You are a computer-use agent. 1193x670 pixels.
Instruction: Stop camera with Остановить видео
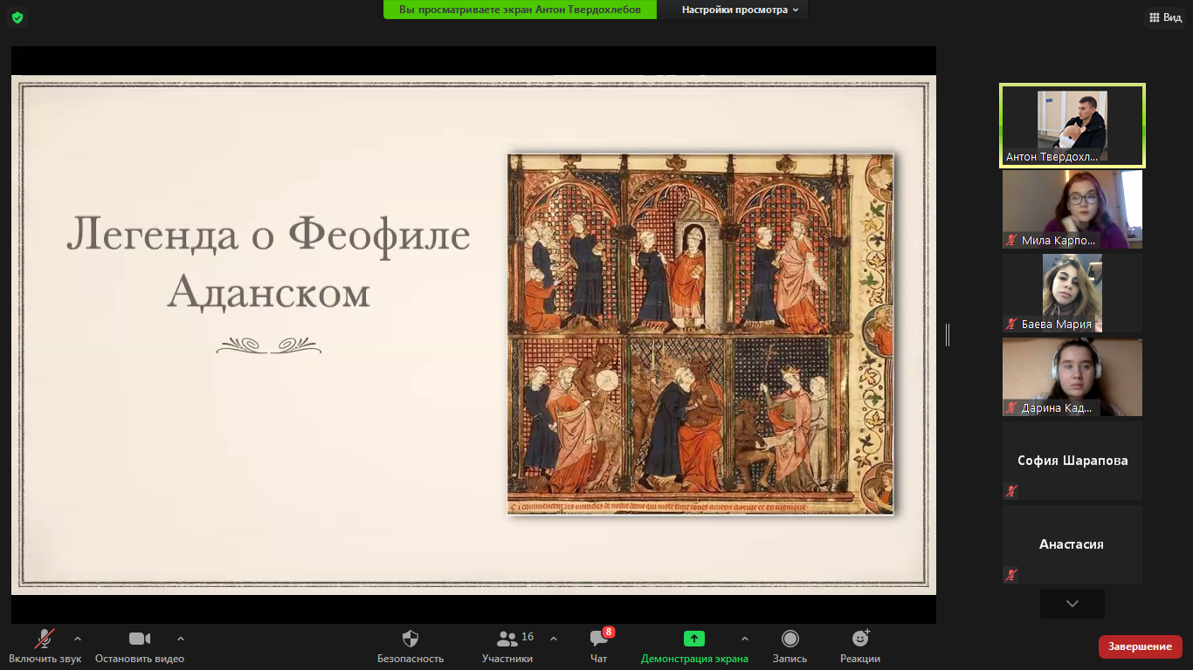pyautogui.click(x=140, y=647)
